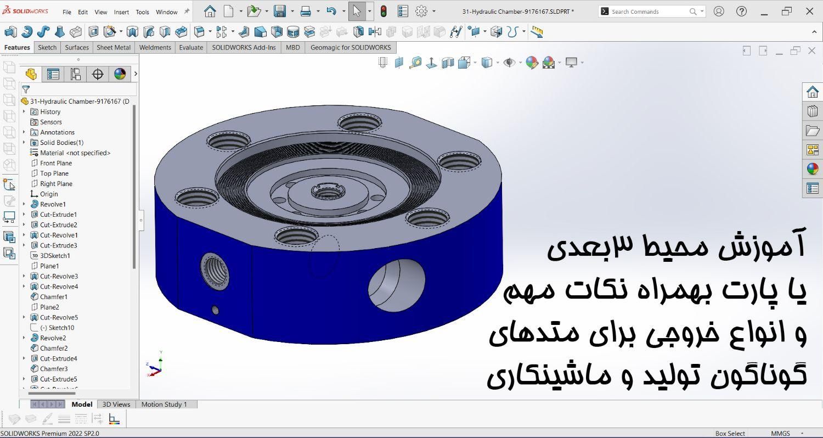Click Edit Appearance color ball icon
This screenshot has width=823, height=438.
click(x=532, y=62)
